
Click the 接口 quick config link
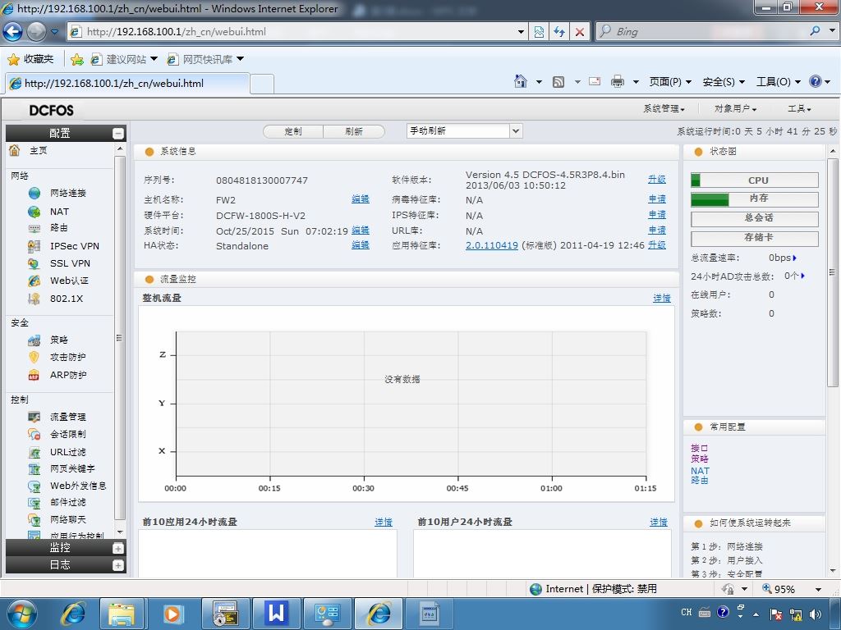click(x=700, y=448)
